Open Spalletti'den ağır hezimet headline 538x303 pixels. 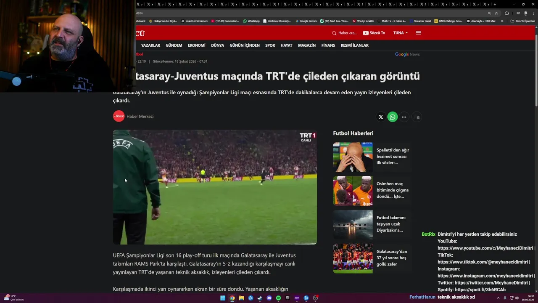point(393,156)
